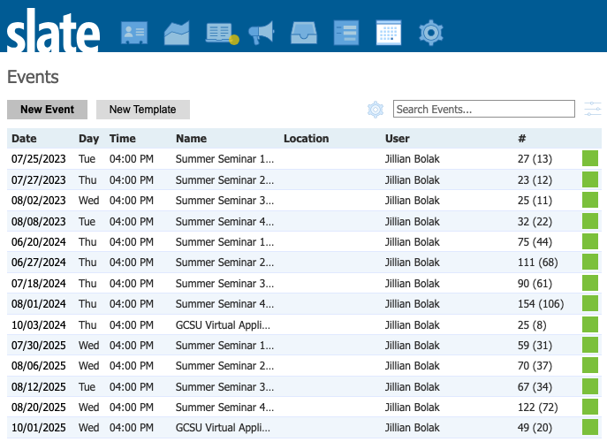
Task: Open the Database gear icon
Action: 431,33
